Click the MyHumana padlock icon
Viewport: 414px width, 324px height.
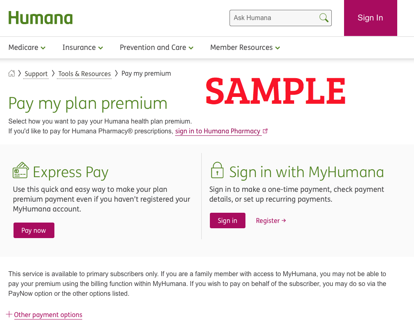tap(217, 170)
